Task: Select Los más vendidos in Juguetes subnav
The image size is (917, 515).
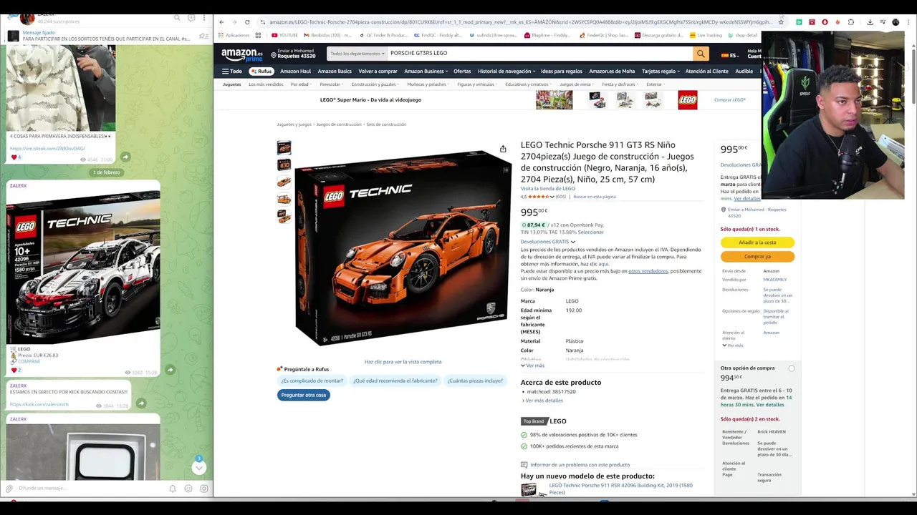Action: (x=266, y=84)
